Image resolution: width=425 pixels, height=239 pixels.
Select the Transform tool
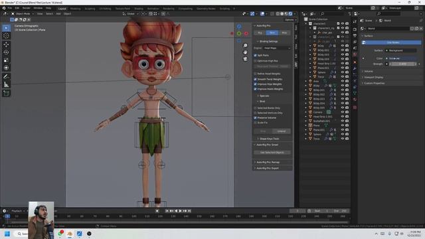click(x=6, y=68)
